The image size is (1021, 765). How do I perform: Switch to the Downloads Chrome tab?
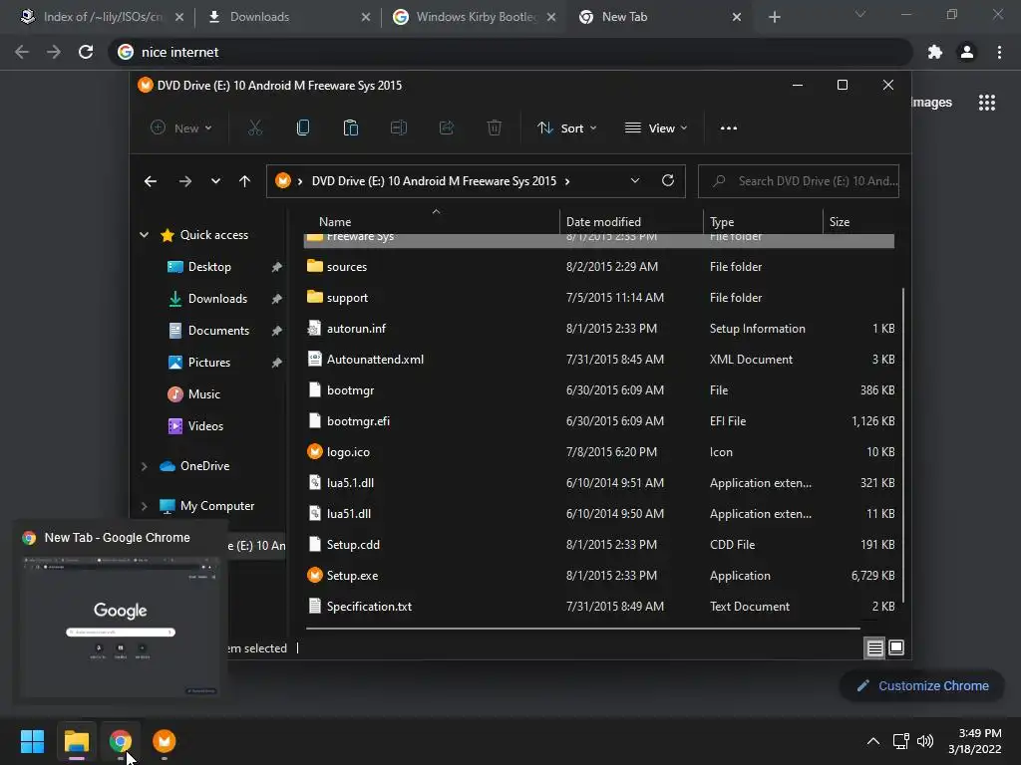(x=288, y=17)
